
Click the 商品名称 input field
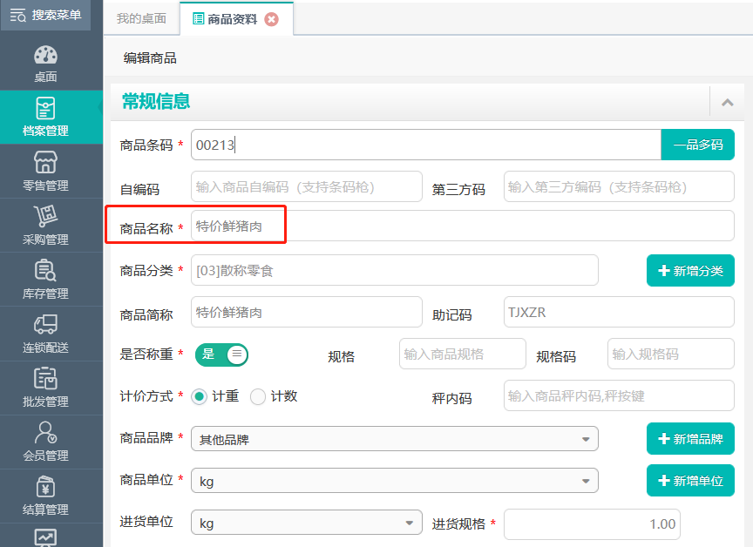463,226
